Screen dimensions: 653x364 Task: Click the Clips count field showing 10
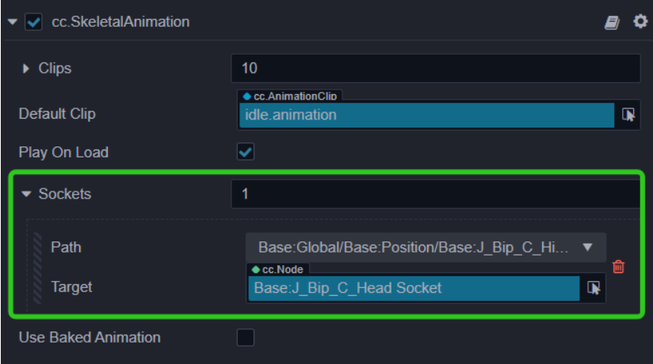point(435,69)
